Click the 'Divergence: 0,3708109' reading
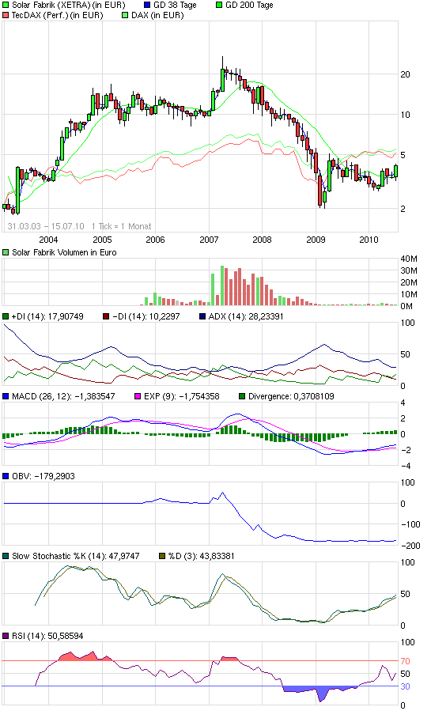Viewport: 431px width, 722px height. pos(292,396)
